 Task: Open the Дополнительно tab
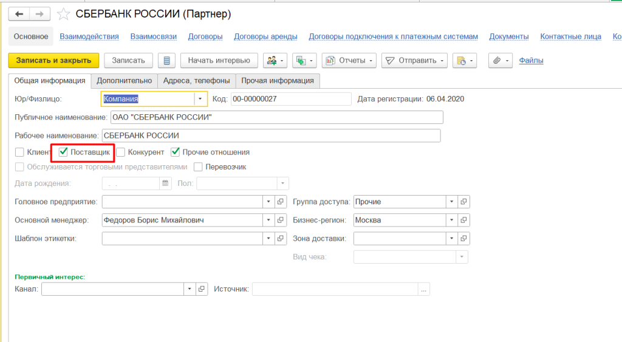pos(124,80)
